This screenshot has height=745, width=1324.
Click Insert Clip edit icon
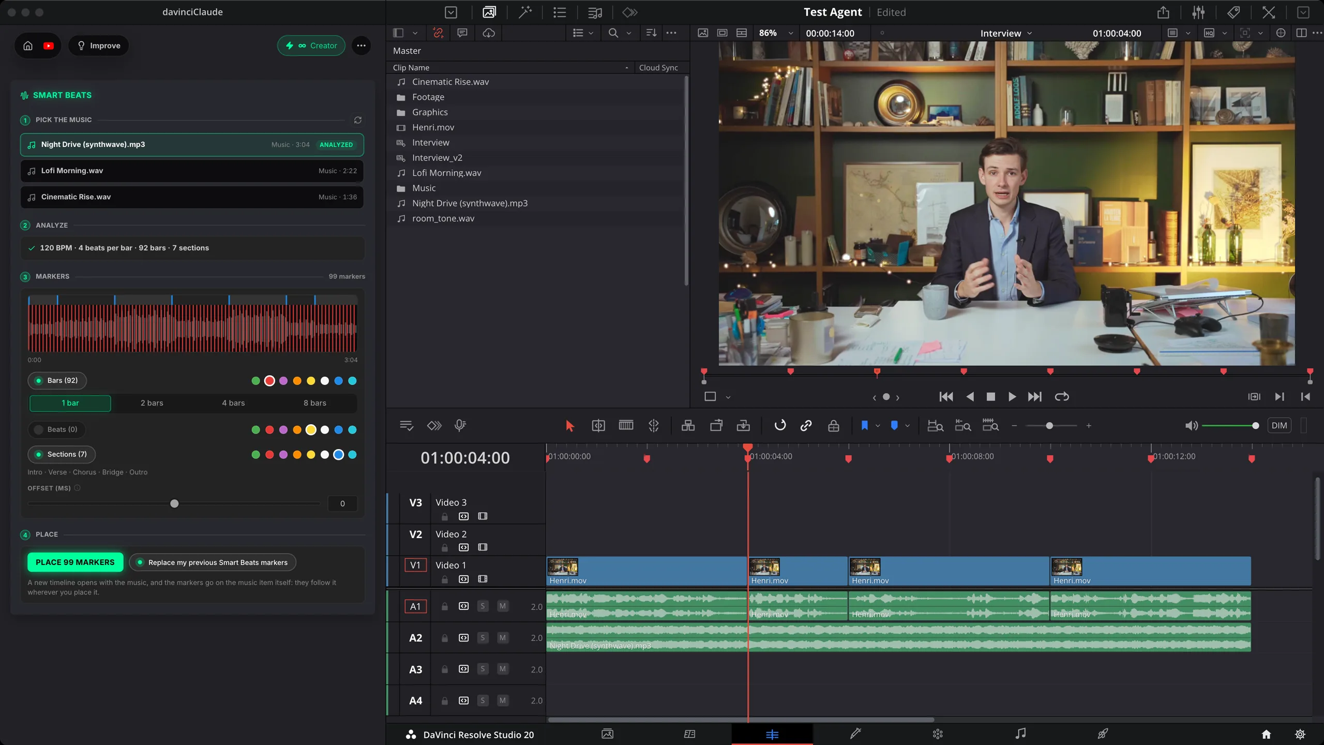coord(688,426)
